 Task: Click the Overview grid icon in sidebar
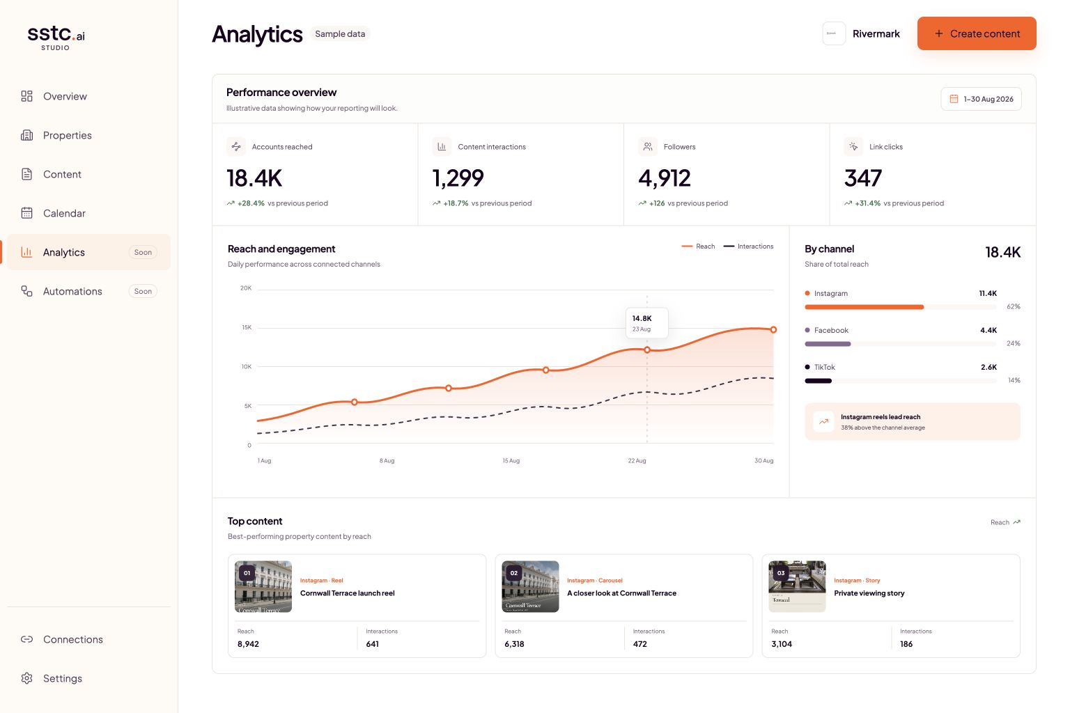tap(26, 96)
